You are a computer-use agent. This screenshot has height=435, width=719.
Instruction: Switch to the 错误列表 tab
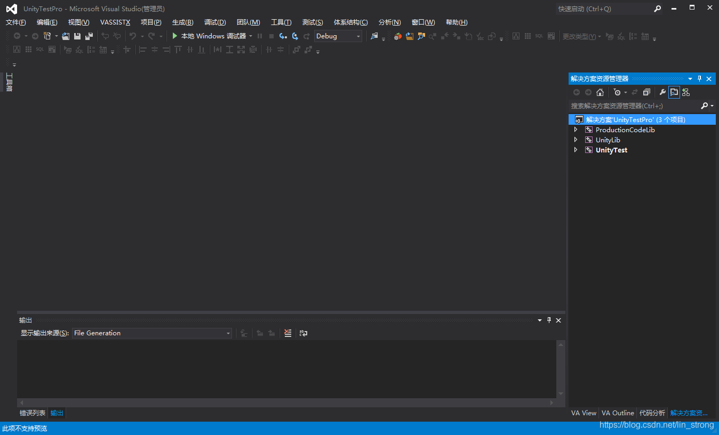33,413
